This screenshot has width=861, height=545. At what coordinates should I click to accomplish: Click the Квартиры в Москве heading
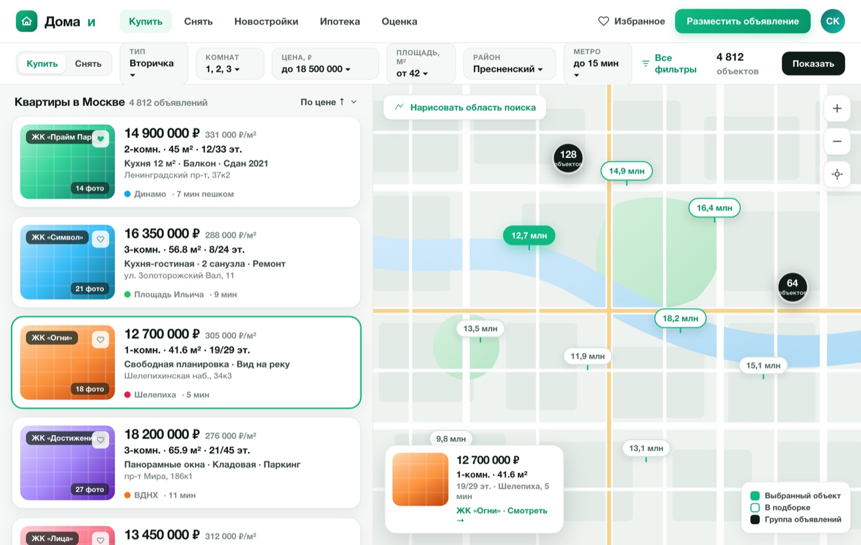coord(69,102)
